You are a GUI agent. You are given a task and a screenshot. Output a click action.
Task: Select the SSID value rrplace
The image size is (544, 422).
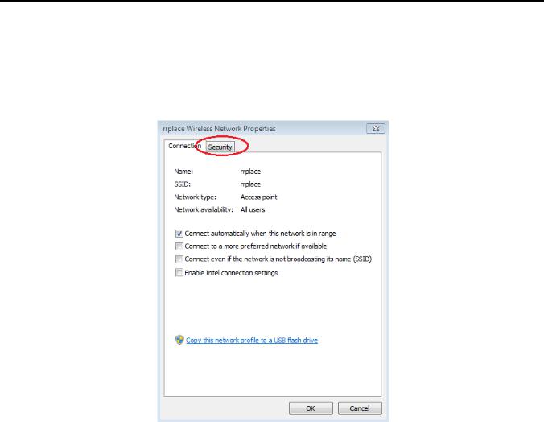250,184
